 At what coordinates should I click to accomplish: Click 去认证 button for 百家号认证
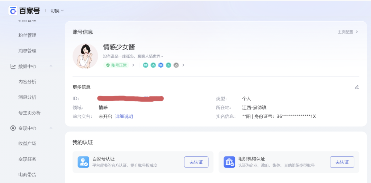[x=196, y=162]
